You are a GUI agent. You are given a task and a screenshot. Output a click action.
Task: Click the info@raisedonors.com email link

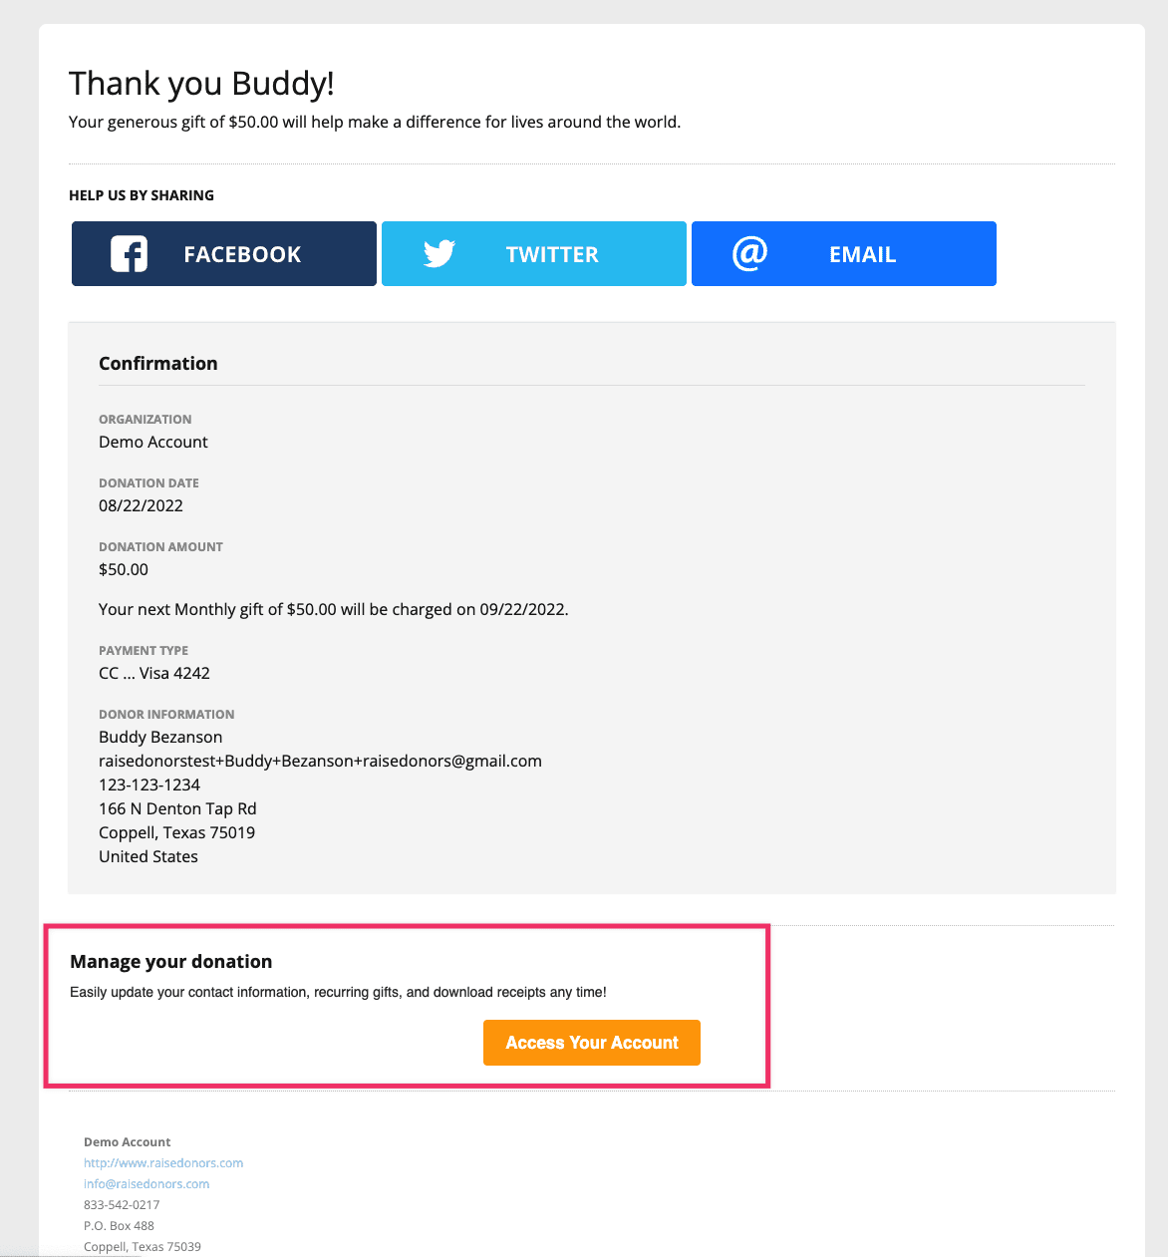[146, 1184]
